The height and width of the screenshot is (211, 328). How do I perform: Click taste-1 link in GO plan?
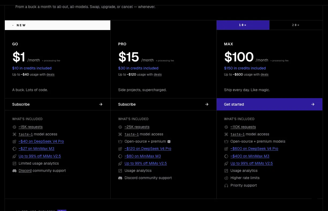point(26,134)
